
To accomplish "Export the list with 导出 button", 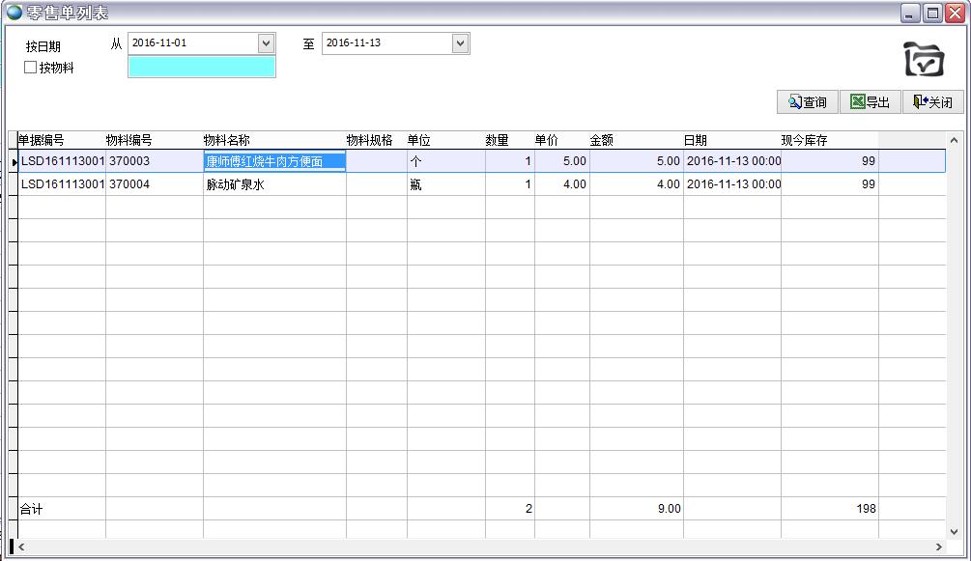I will pyautogui.click(x=870, y=102).
